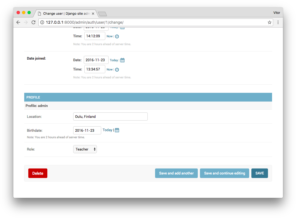
Task: Open the Chrome three-dot menu
Action: pyautogui.click(x=278, y=22)
